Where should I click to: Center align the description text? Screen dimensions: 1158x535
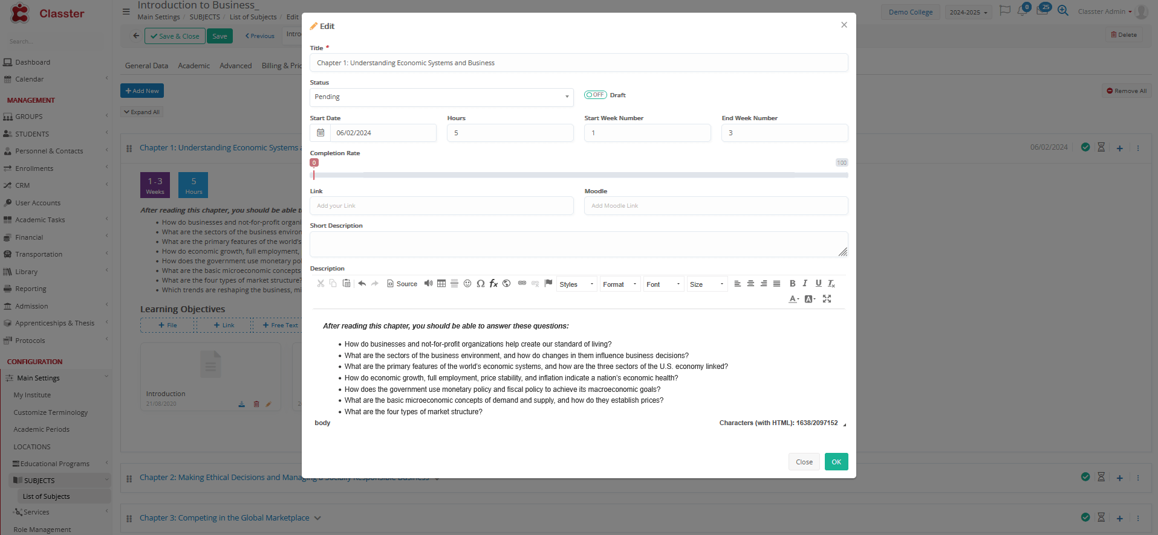point(750,284)
